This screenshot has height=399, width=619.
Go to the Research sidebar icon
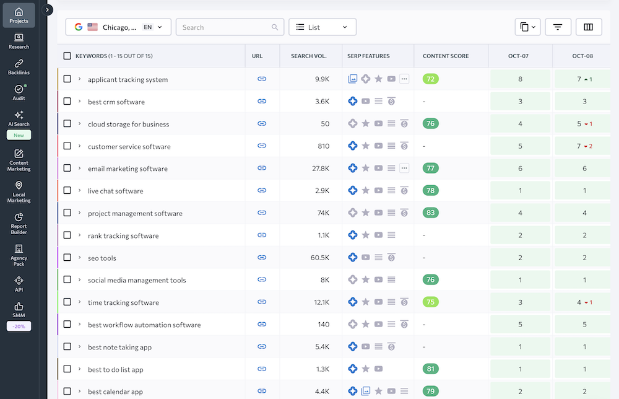click(x=19, y=41)
